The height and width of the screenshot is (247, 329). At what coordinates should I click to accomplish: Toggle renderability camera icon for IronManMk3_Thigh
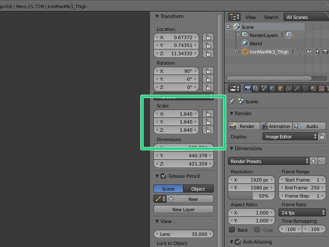pos(325,51)
